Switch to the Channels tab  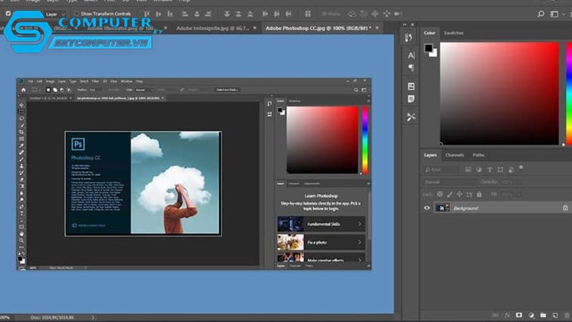[455, 155]
